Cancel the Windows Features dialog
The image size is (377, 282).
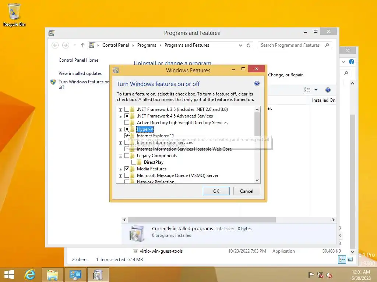tap(246, 191)
